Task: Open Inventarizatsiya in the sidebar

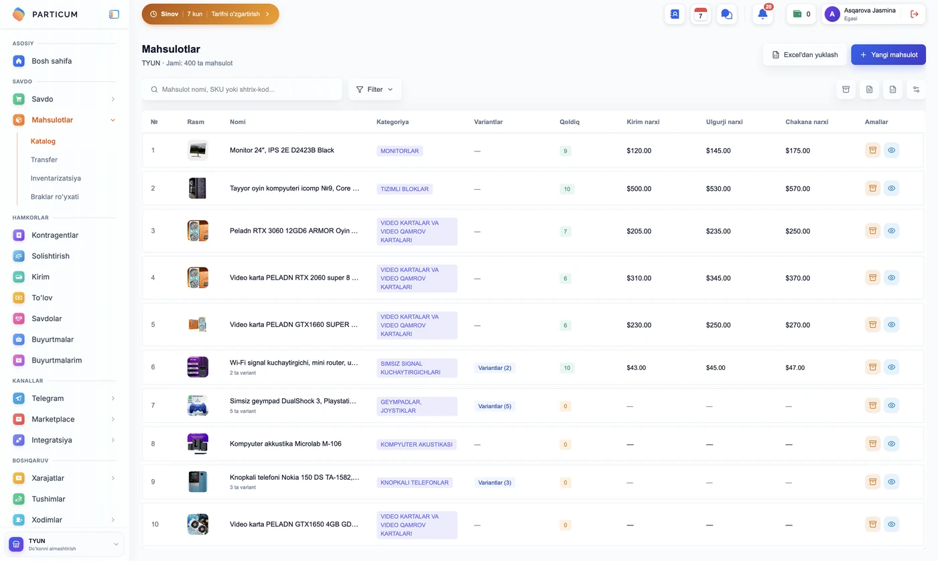Action: tap(56, 178)
